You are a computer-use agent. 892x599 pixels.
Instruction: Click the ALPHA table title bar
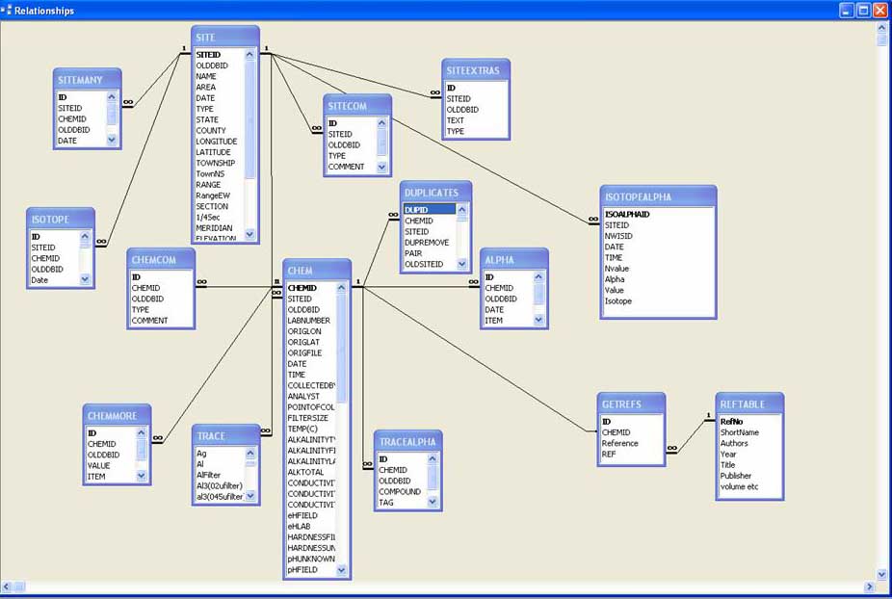(x=512, y=259)
